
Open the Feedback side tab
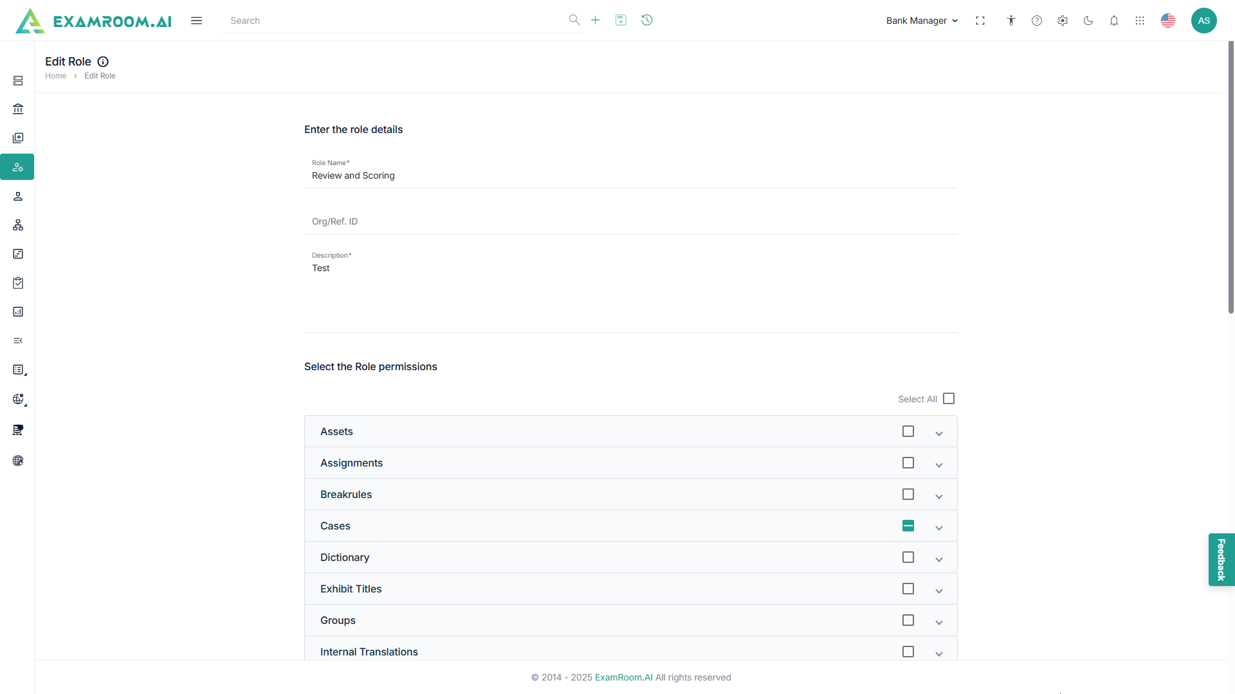point(1221,559)
